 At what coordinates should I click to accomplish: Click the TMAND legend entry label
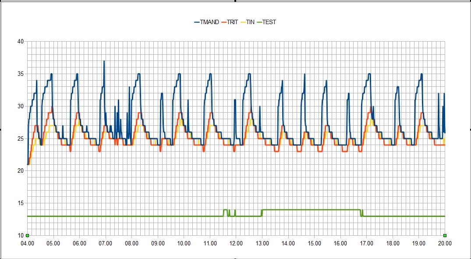209,22
